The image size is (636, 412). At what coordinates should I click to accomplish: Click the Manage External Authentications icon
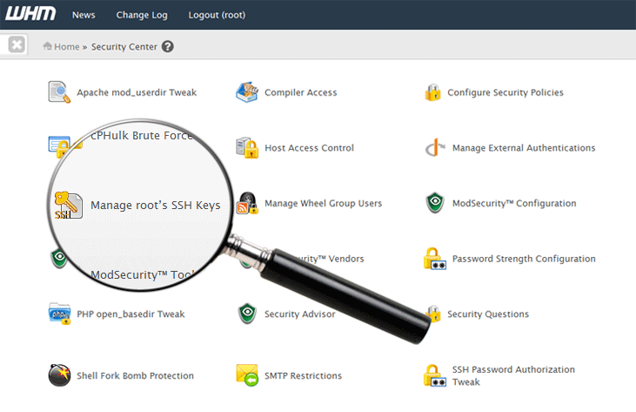tap(435, 147)
